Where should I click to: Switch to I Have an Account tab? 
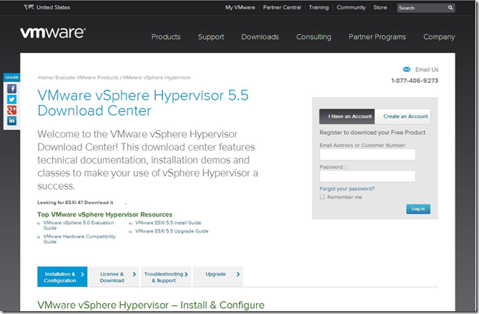tap(347, 116)
